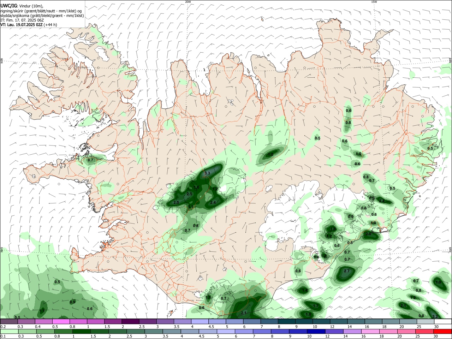Image resolution: width=452 pixels, height=339 pixels.
Task: Click the red swatch labeled 30 in the rain scale
Action: point(442,332)
